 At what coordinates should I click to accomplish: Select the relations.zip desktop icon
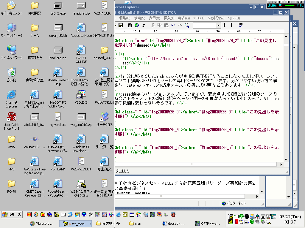(81, 8)
